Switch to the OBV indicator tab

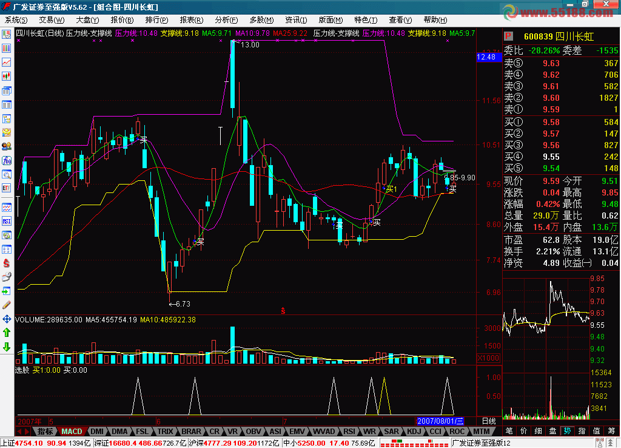[x=253, y=432]
